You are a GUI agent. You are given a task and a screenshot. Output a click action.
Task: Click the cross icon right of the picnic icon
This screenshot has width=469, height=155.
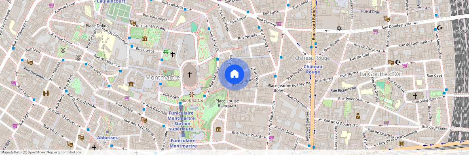[173, 54]
